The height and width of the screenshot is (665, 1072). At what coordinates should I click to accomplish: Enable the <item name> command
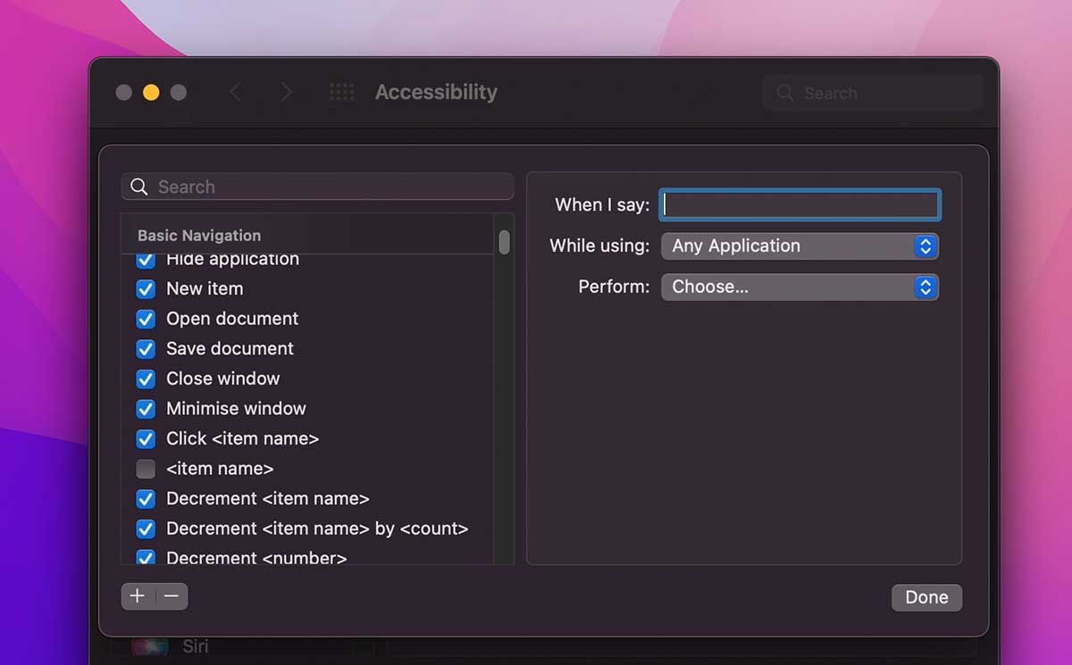146,469
